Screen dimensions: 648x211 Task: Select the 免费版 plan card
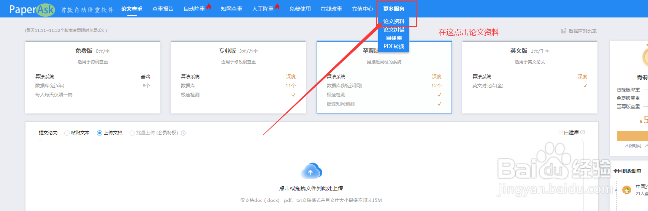pos(93,77)
